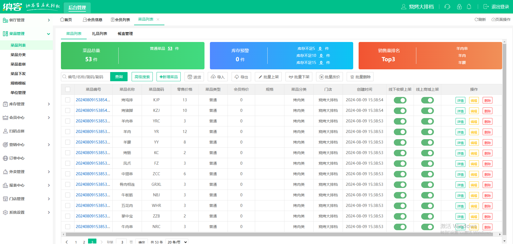Click the vertical page scrollbar
This screenshot has height=244, width=513.
[x=504, y=139]
